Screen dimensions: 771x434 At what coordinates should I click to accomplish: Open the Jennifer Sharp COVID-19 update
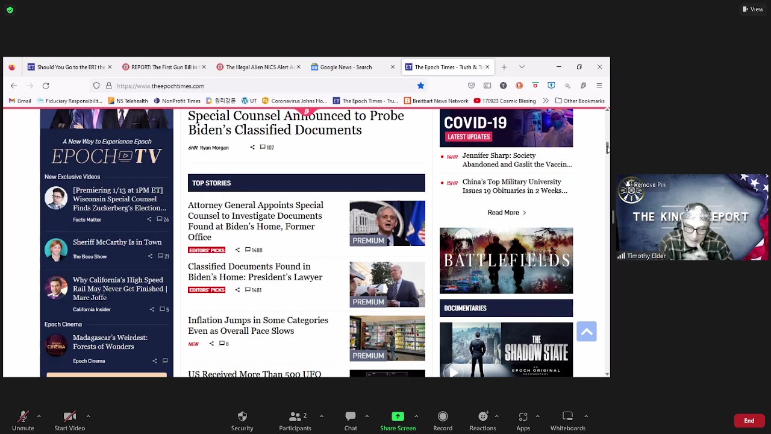tap(517, 160)
